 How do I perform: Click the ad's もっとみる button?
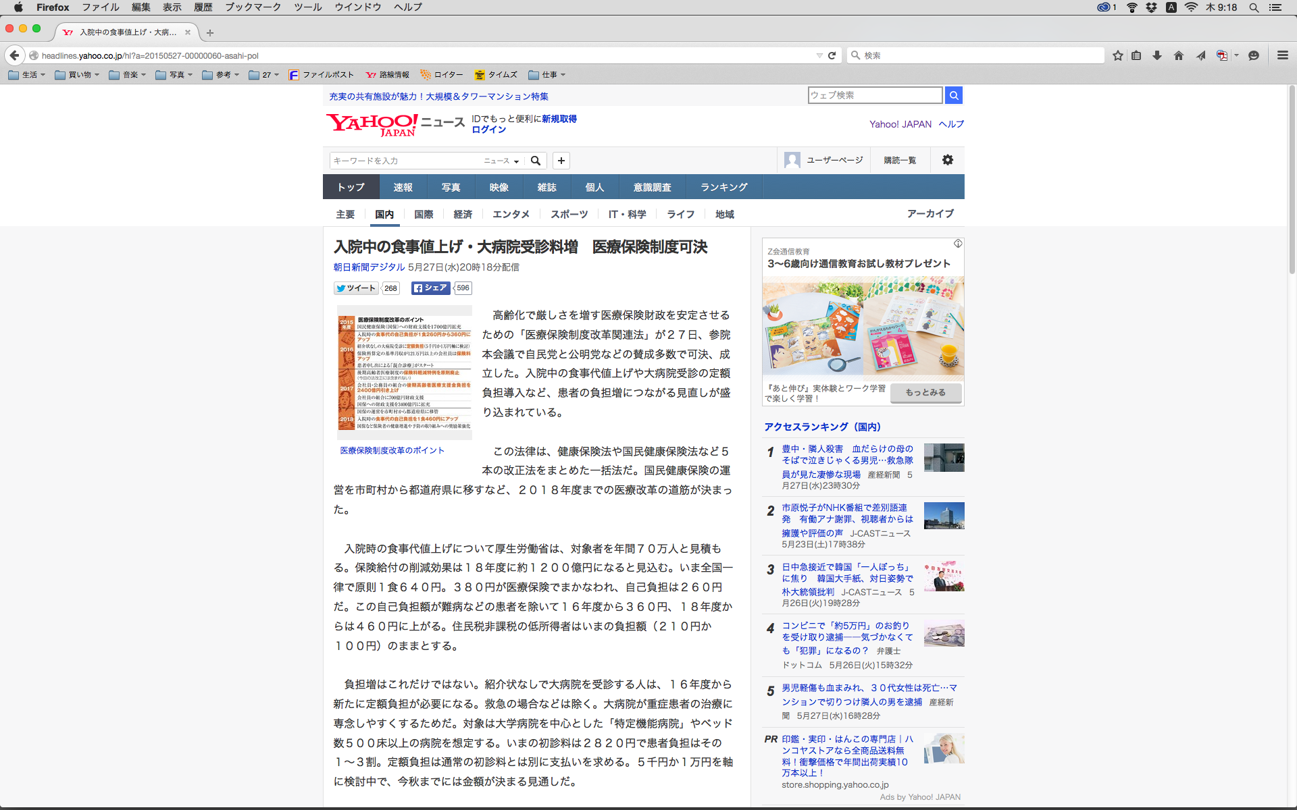pyautogui.click(x=925, y=392)
